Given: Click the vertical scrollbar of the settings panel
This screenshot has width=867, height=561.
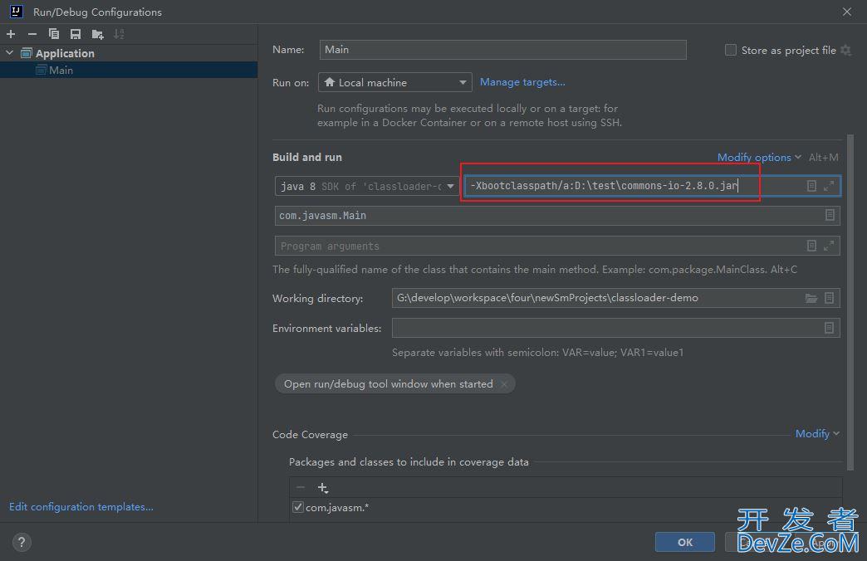Looking at the screenshot, I should tap(850, 302).
